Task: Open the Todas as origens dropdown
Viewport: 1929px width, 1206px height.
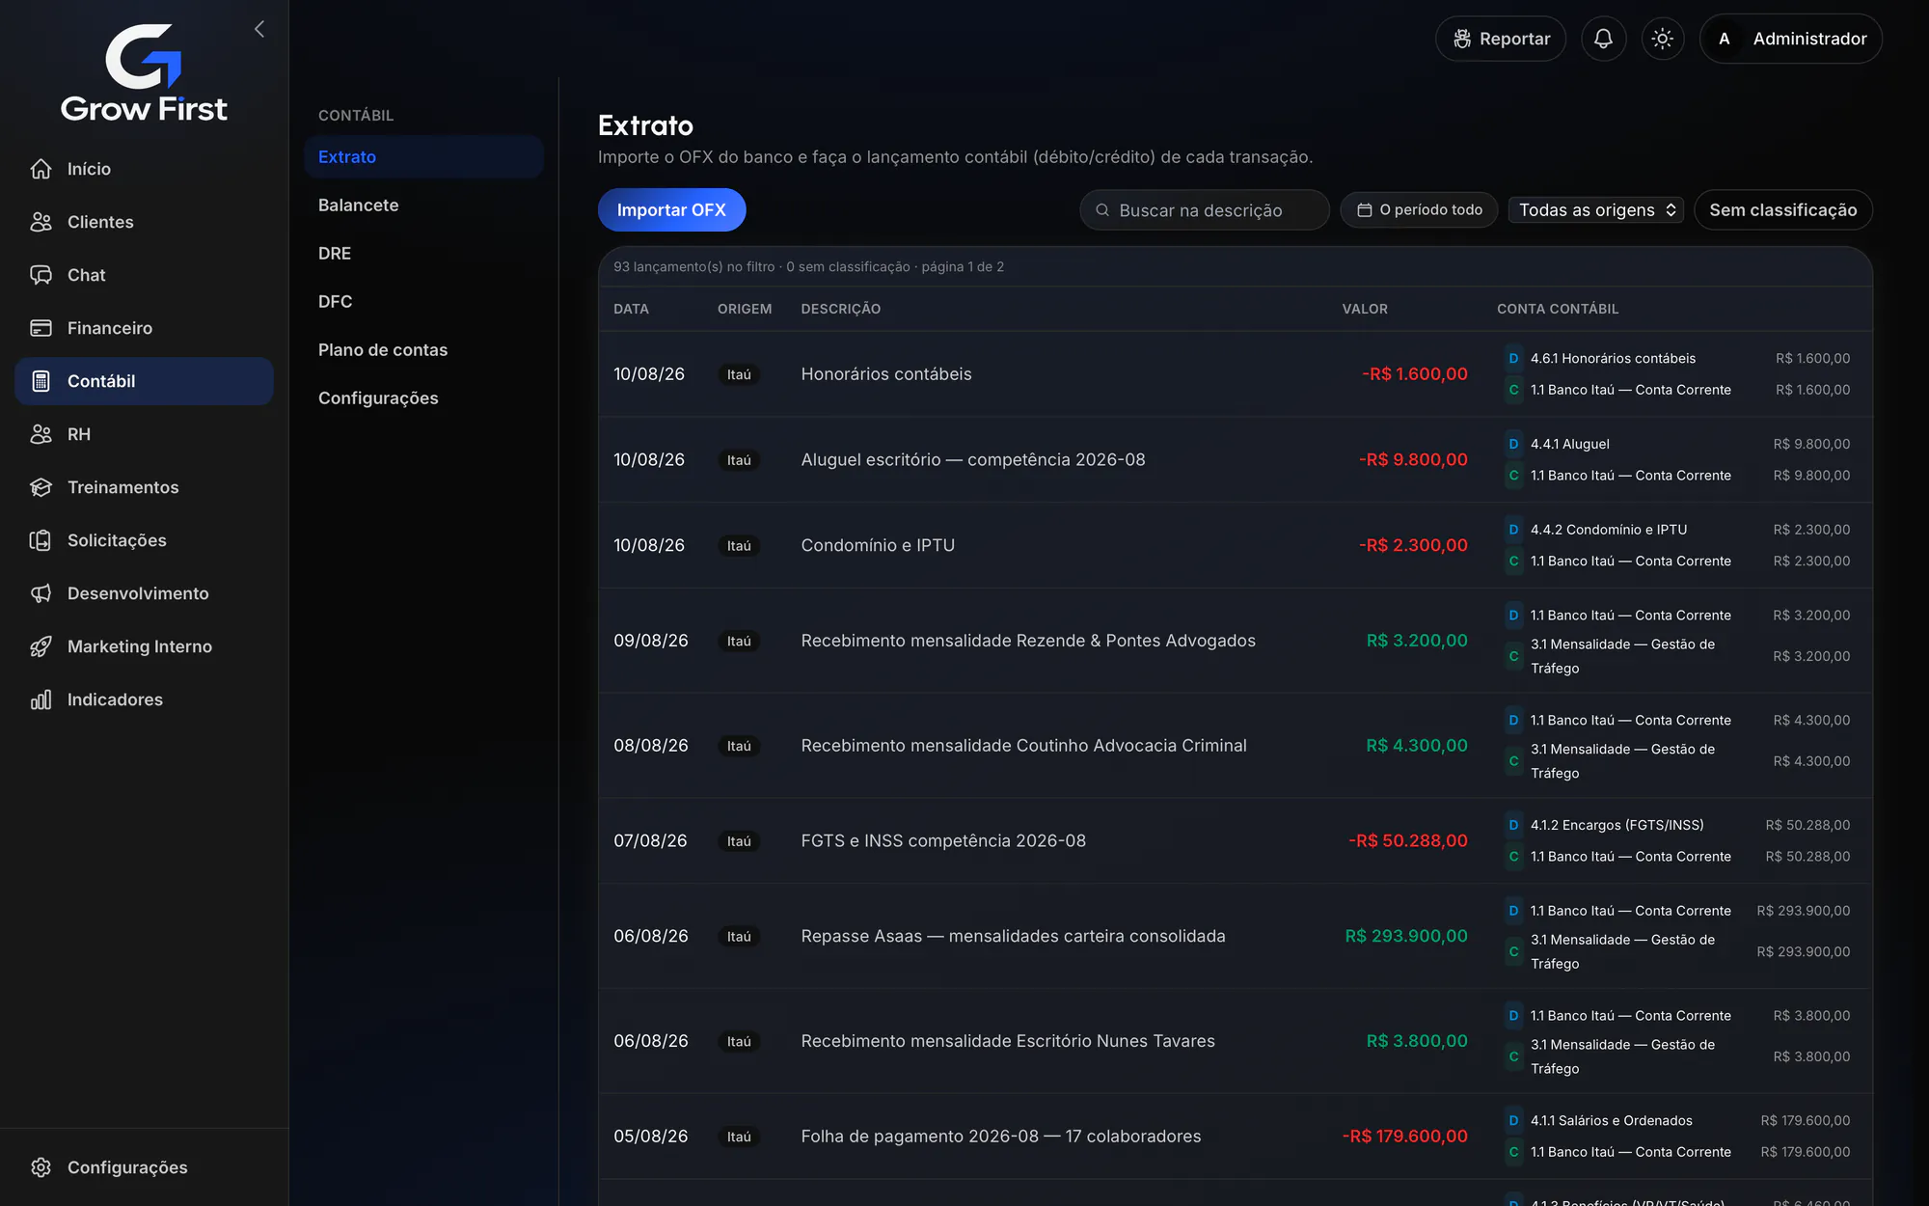Action: click(x=1596, y=209)
